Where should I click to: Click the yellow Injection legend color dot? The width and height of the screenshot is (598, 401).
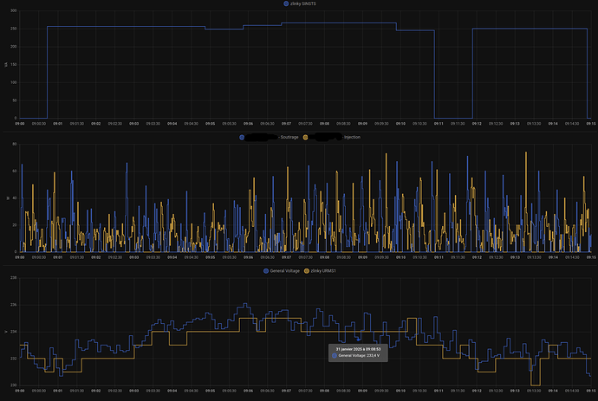coord(304,137)
